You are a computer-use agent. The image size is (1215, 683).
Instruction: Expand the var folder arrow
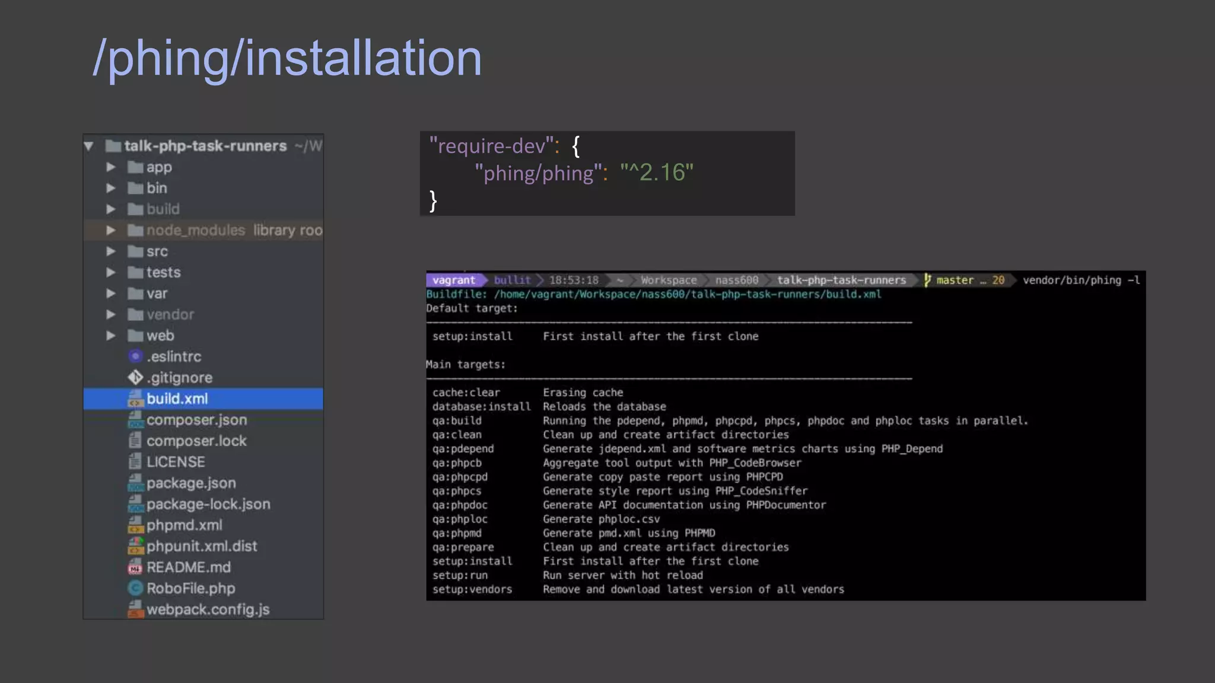click(x=111, y=293)
